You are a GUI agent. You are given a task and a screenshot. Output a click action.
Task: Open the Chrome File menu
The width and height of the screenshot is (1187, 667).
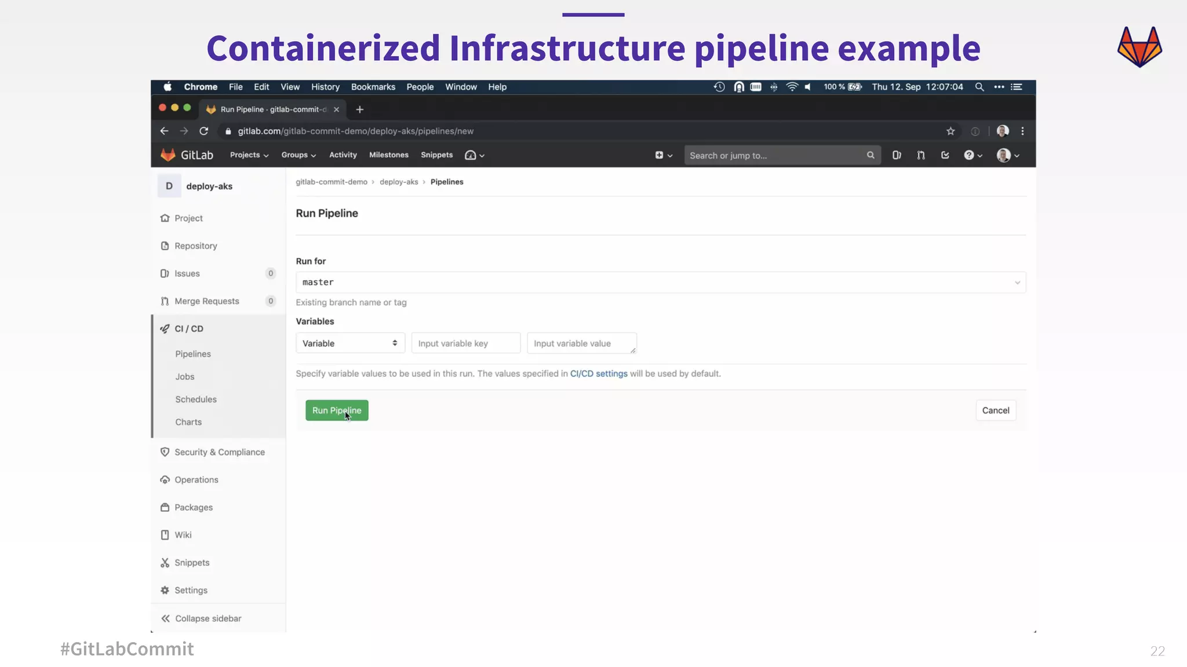(236, 87)
